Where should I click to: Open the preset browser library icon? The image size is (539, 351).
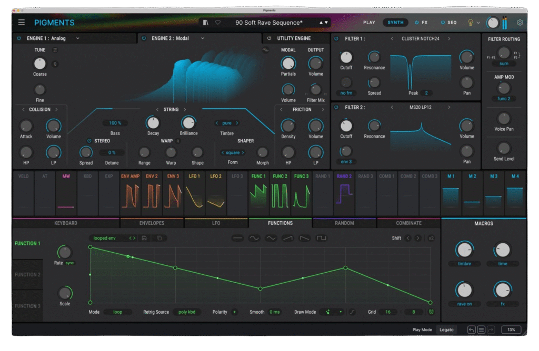[x=205, y=23]
